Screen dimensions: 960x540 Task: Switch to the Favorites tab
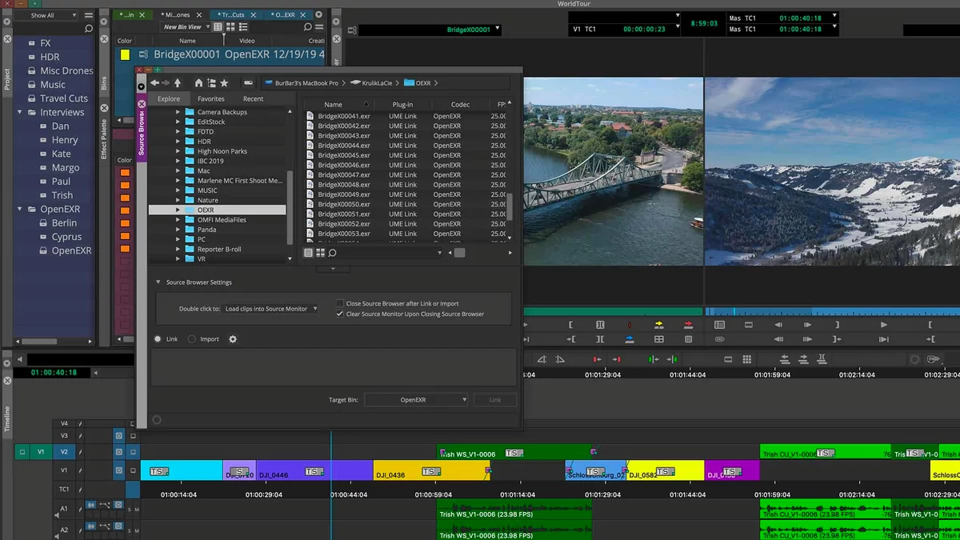[x=211, y=98]
